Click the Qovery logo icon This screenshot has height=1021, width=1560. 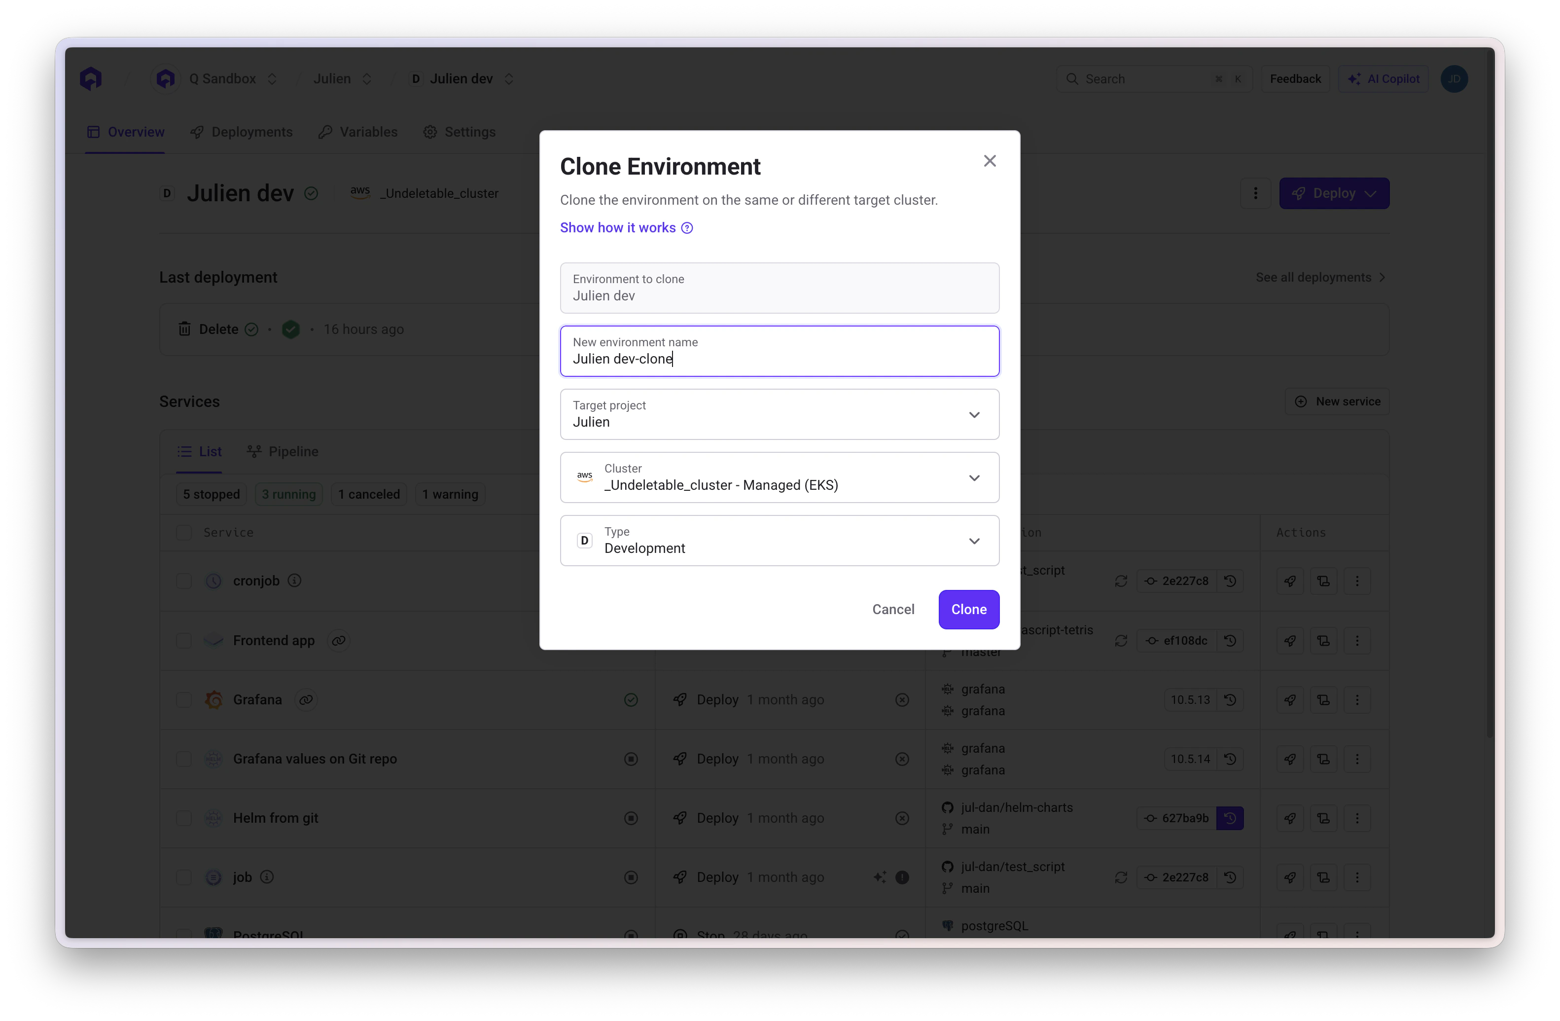pos(91,79)
